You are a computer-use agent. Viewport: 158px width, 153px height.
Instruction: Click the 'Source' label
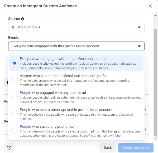(x=14, y=19)
